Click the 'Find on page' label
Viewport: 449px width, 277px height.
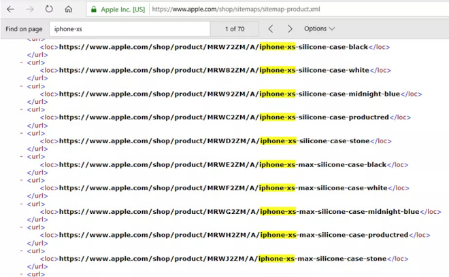pos(24,29)
